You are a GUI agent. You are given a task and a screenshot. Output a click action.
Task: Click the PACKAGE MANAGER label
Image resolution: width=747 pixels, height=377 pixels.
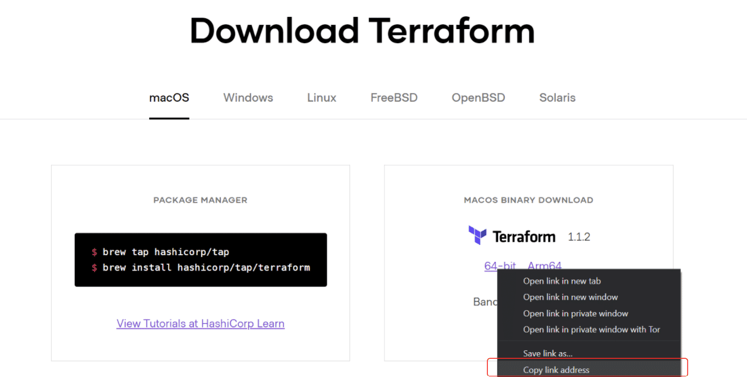[200, 200]
